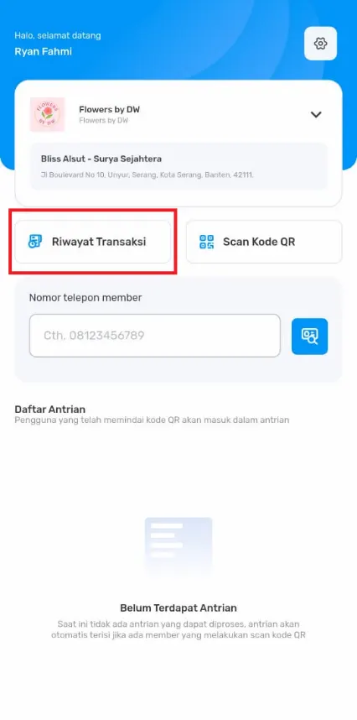Viewport: 357px width, 720px height.
Task: Open Riwayat Transaksi
Action: tap(93, 242)
